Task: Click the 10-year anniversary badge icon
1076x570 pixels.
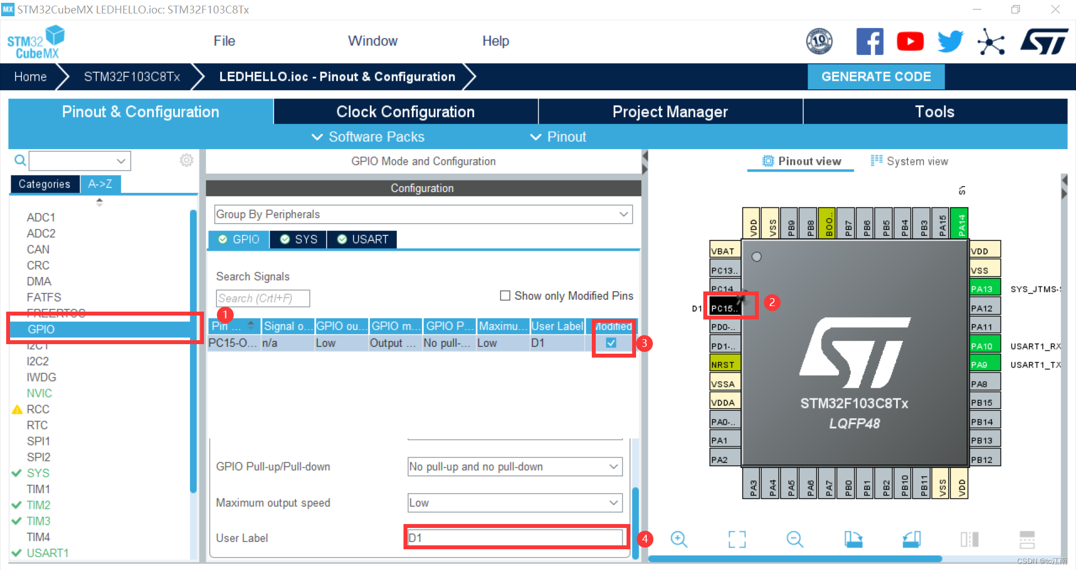Action: pyautogui.click(x=819, y=41)
